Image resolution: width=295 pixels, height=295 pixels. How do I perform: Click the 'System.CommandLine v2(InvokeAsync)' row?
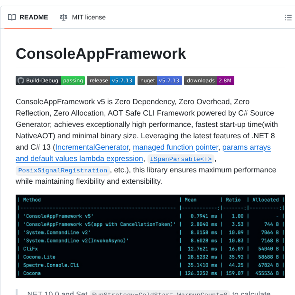(x=150, y=241)
